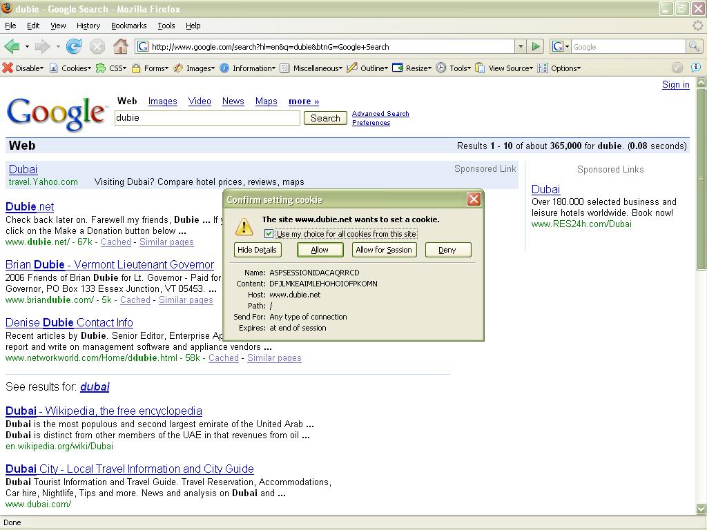
Task: Open the Help menu
Action: tap(193, 26)
